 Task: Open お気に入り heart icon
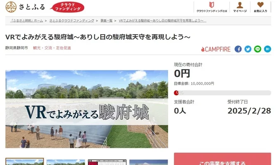pos(260,7)
